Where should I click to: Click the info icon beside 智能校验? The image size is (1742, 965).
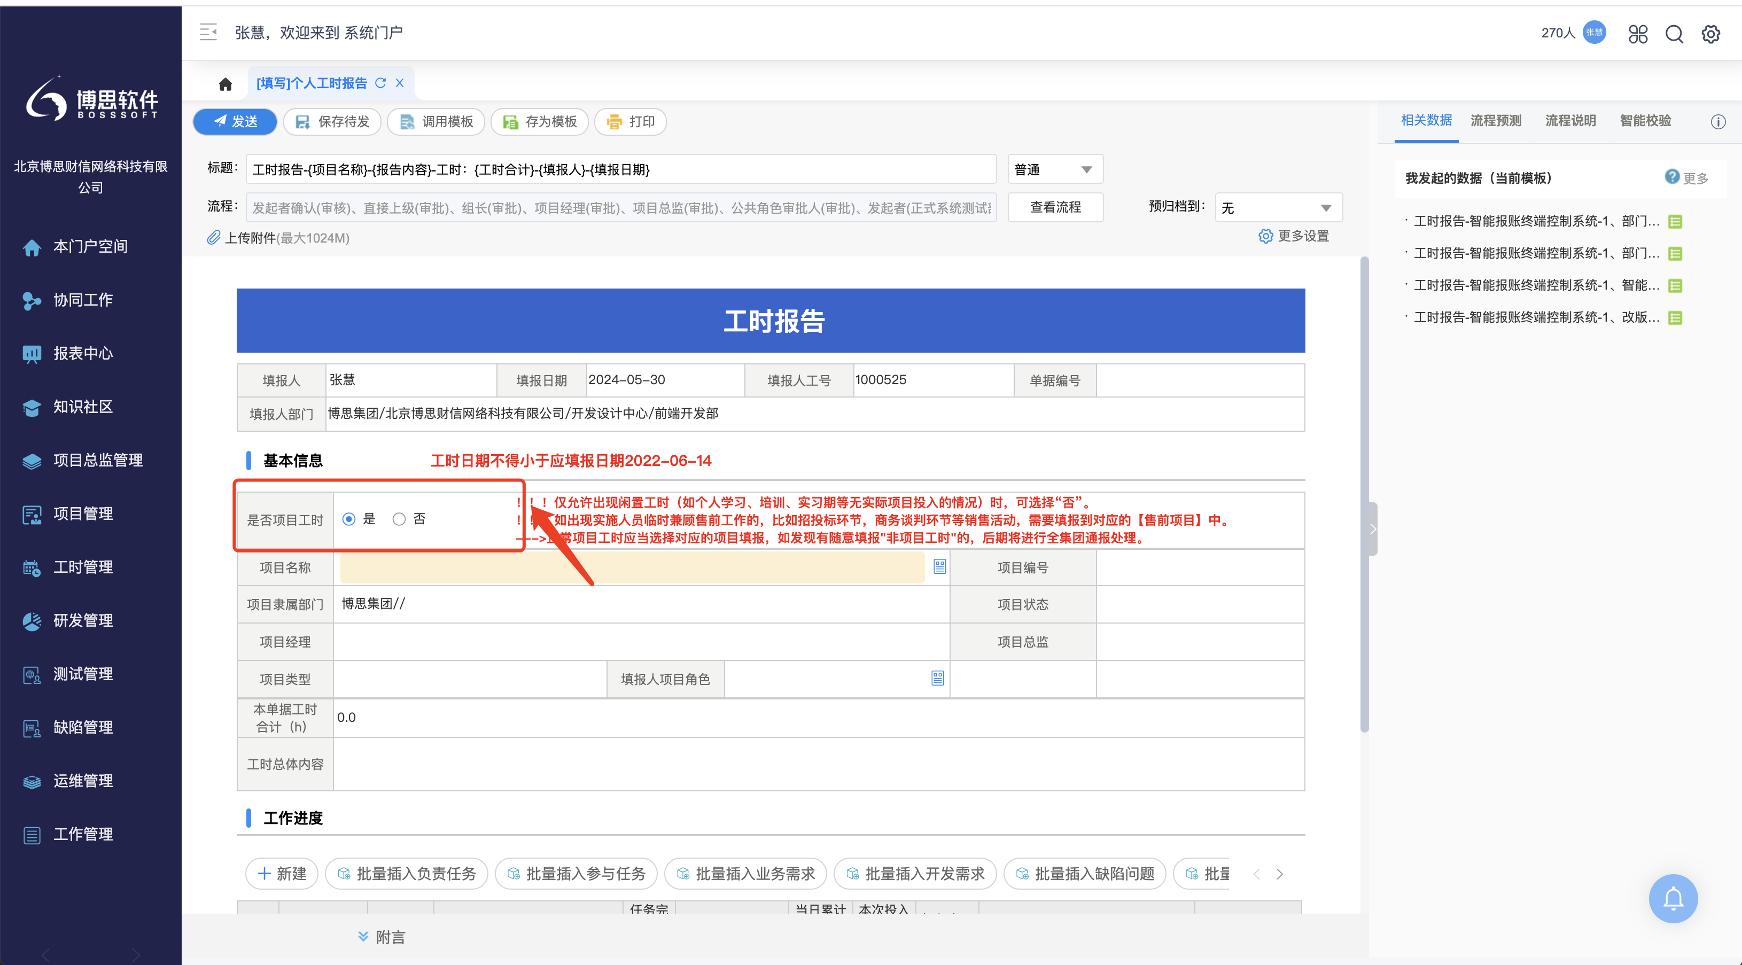1717,122
